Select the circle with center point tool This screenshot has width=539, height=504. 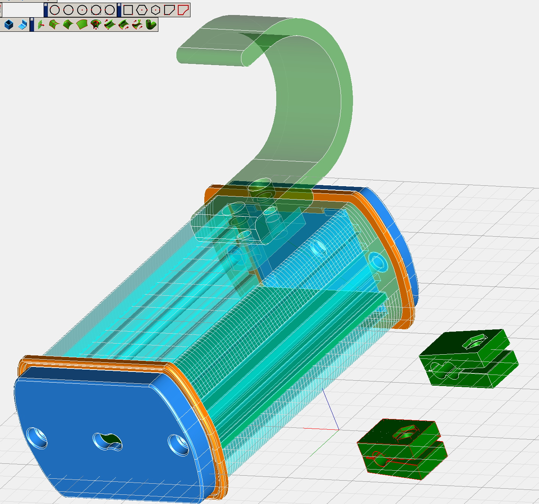[x=82, y=10]
